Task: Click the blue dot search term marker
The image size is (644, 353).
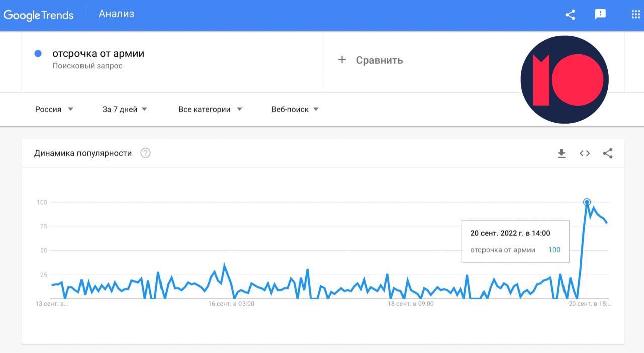Action: [38, 54]
